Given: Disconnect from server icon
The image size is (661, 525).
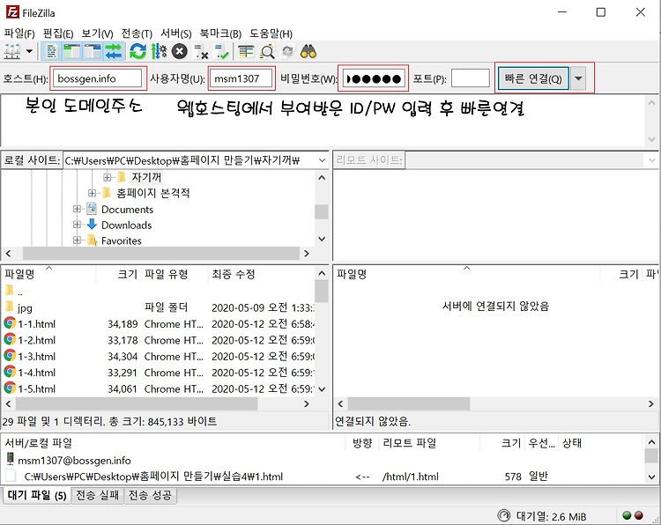Looking at the screenshot, I should pos(201,51).
